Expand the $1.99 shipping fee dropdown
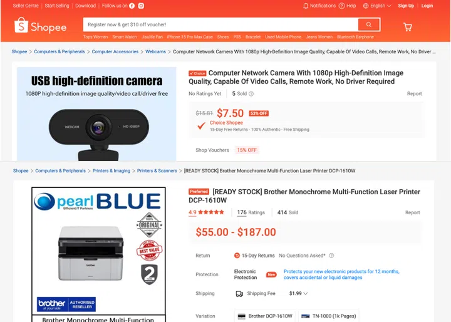The width and height of the screenshot is (451, 322). 298,294
